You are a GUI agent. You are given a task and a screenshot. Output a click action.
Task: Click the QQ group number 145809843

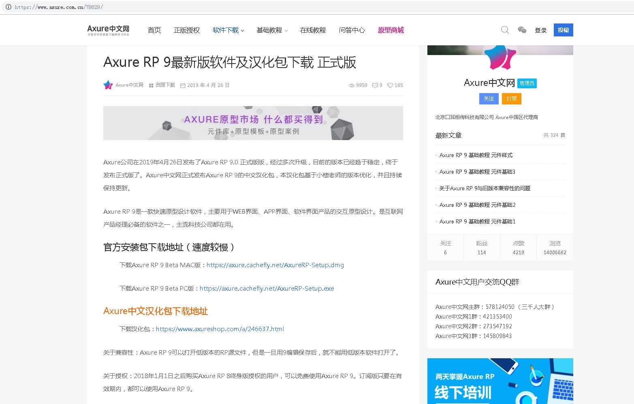click(497, 336)
